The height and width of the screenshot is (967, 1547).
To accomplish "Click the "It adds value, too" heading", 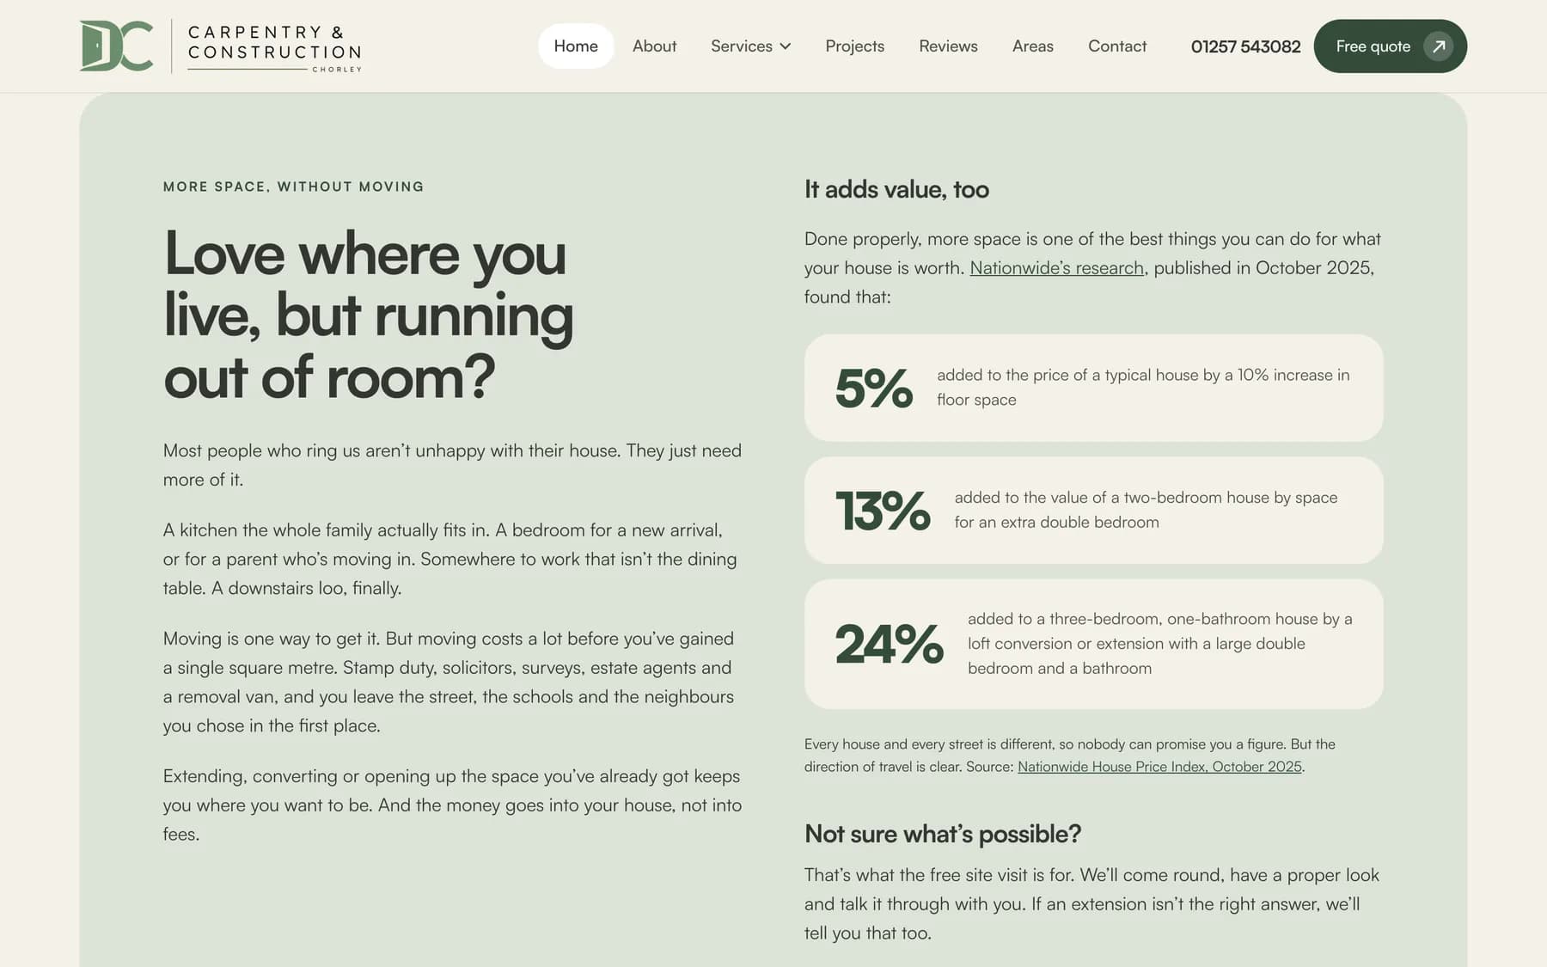I will [896, 189].
